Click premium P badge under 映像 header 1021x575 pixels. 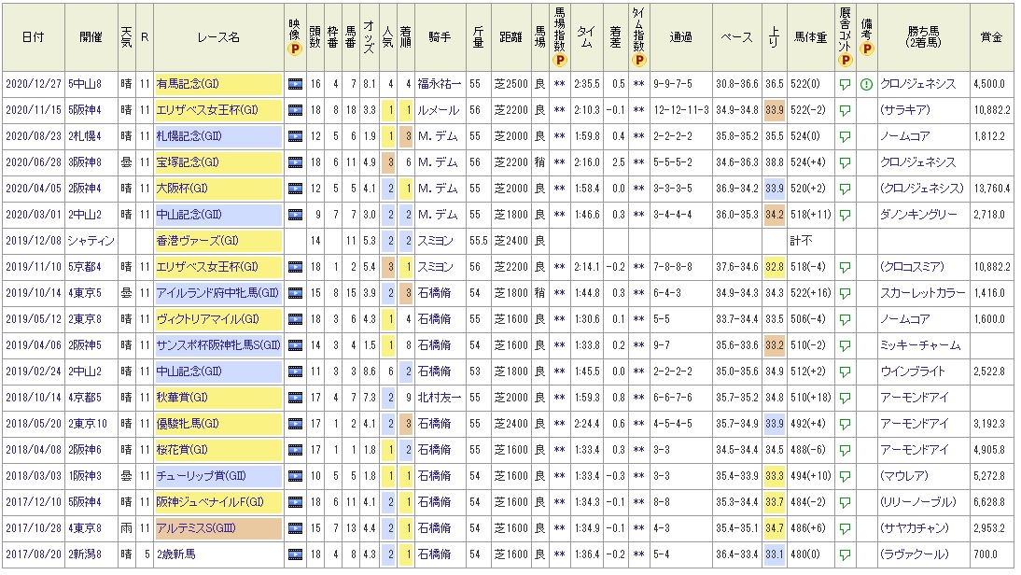point(296,51)
